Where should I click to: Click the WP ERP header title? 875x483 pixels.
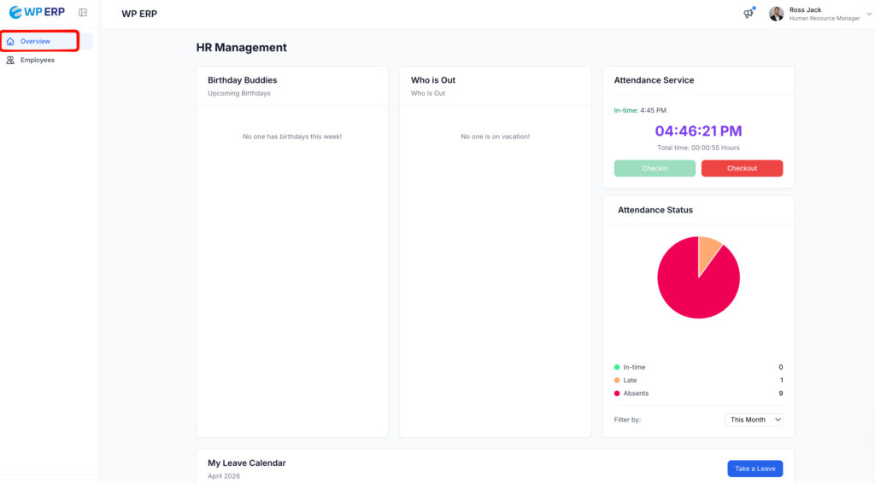click(x=139, y=14)
